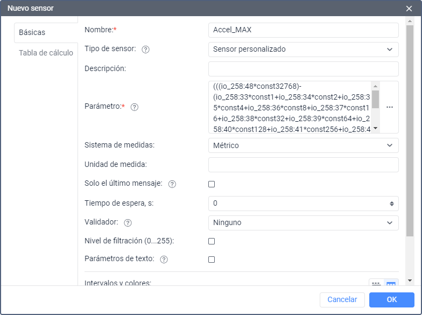The image size is (422, 315).
Task: Check the Parámetros de texto box
Action: (x=212, y=260)
